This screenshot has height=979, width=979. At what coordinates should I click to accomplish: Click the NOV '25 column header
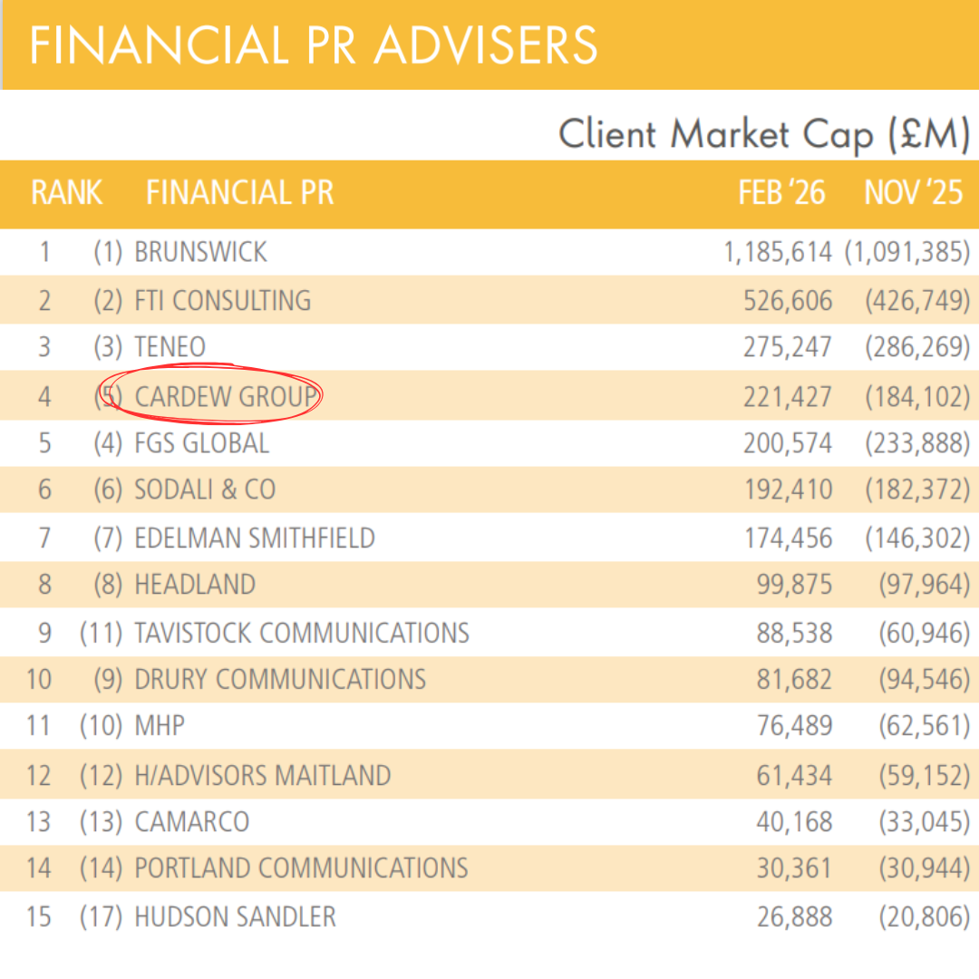coord(912,193)
